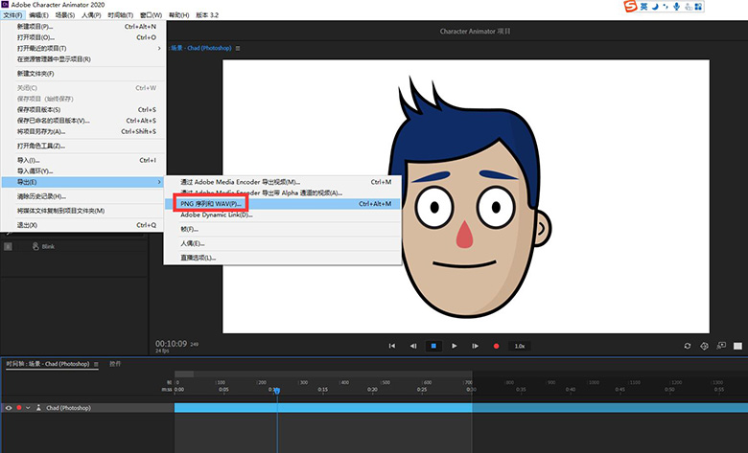Viewport: 748px width, 453px height.
Task: Open the scene panel menu icon
Action: pos(238,48)
